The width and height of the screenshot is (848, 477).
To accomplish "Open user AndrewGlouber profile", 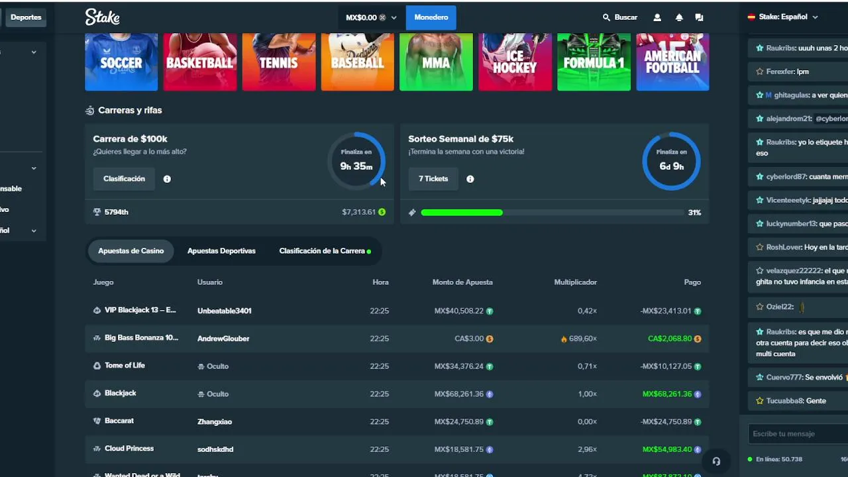I will pyautogui.click(x=223, y=339).
